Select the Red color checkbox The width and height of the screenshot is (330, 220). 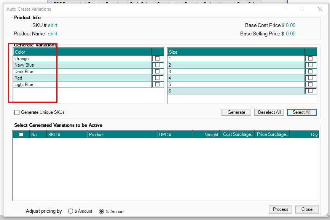point(157,78)
